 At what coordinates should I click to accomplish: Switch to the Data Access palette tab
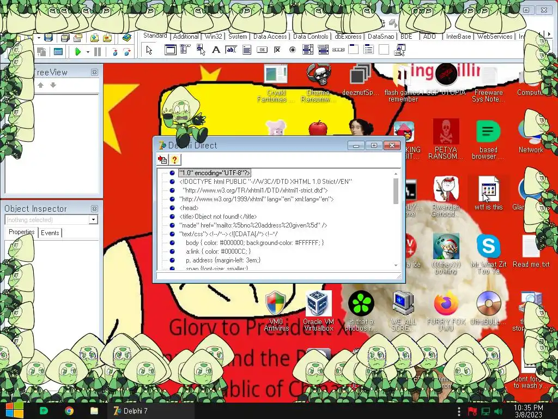tap(270, 37)
